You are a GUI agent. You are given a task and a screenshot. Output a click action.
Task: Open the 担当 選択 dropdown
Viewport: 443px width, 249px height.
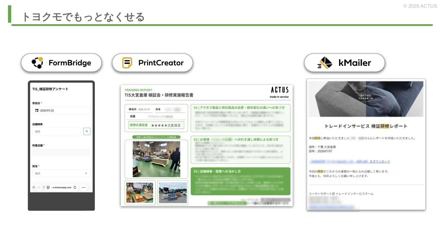(61, 173)
